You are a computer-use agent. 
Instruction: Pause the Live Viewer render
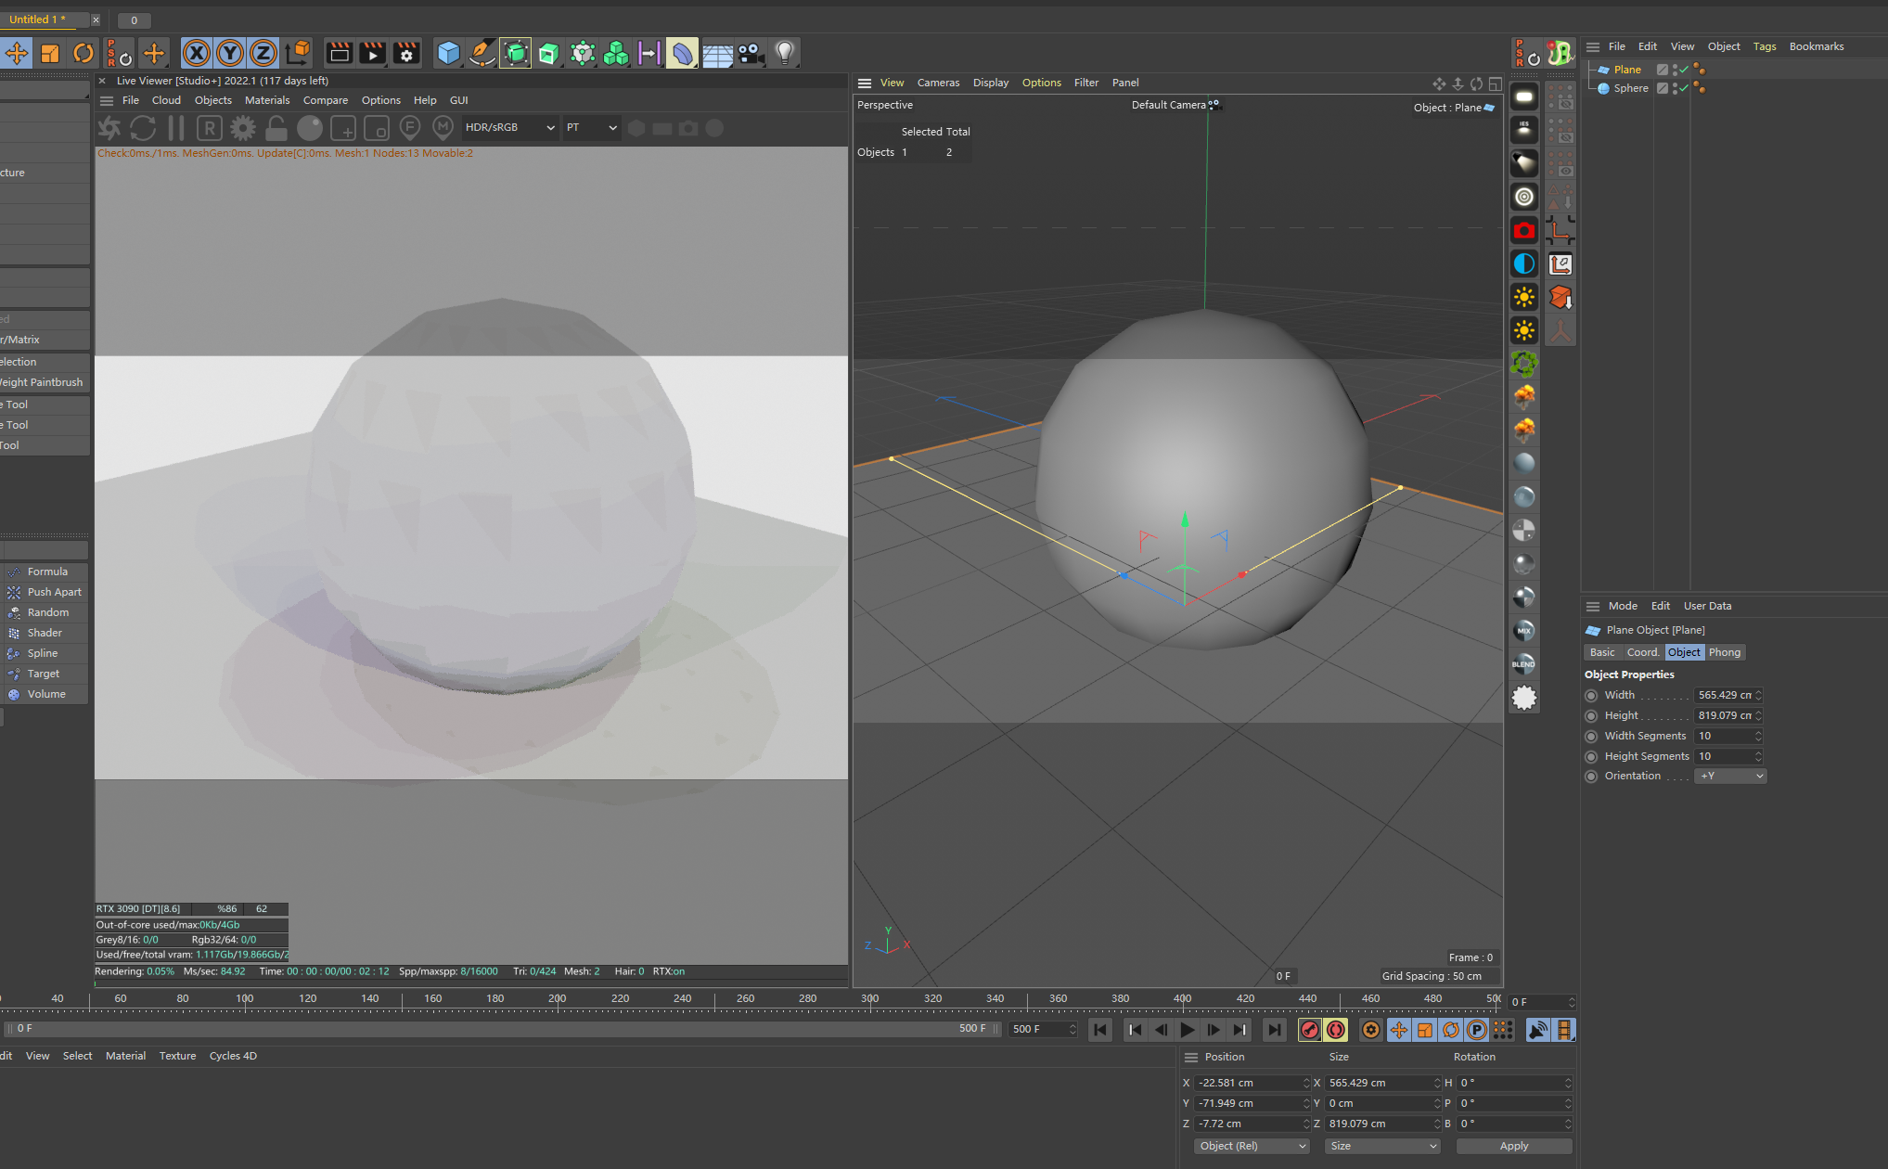(176, 128)
